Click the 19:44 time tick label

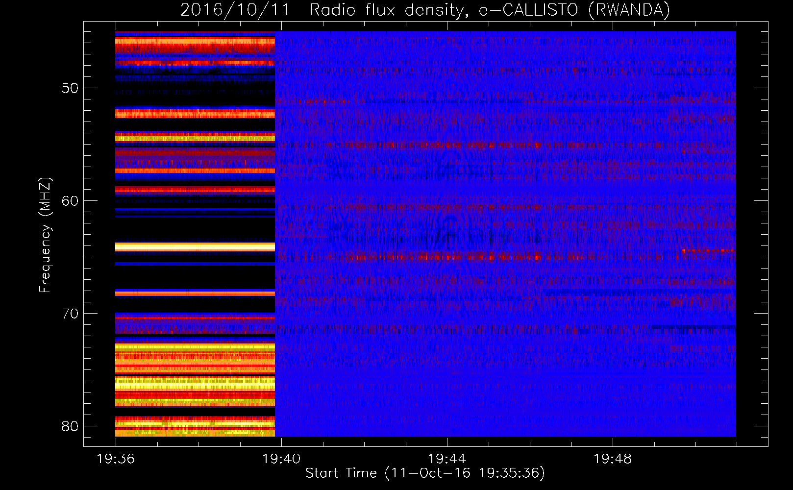(447, 459)
